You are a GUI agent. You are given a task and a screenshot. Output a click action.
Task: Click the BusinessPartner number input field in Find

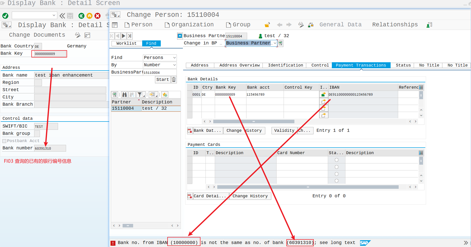160,73
